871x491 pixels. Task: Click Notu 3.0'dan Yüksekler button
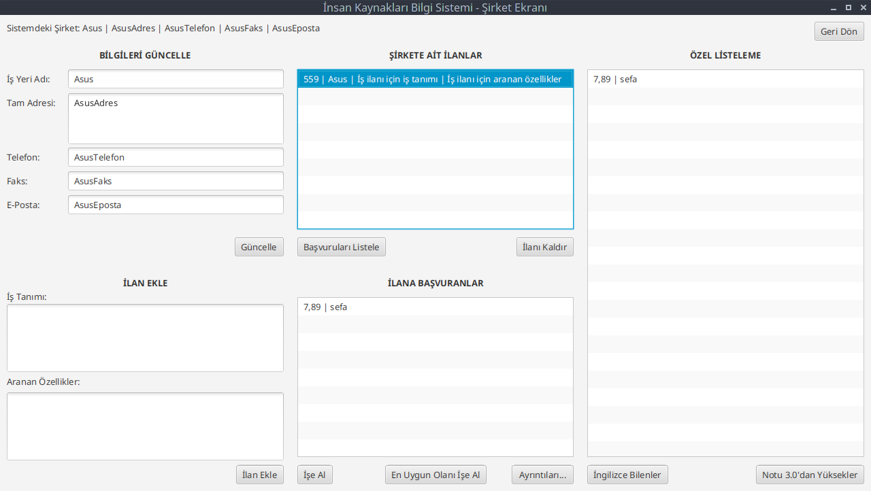tap(810, 475)
